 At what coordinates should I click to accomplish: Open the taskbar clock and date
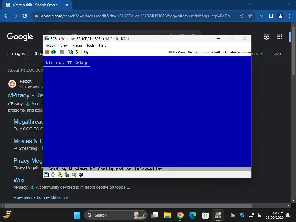[x=275, y=215]
